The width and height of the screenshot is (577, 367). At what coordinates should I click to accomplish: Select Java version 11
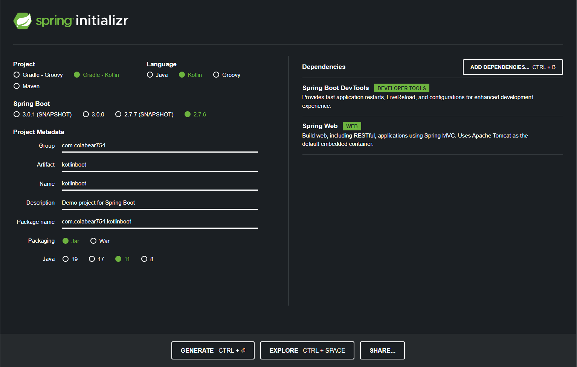coord(122,259)
